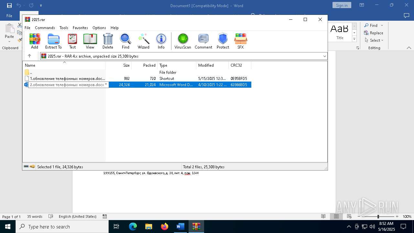Collapse the Word ribbon
The image size is (414, 233).
409,48
